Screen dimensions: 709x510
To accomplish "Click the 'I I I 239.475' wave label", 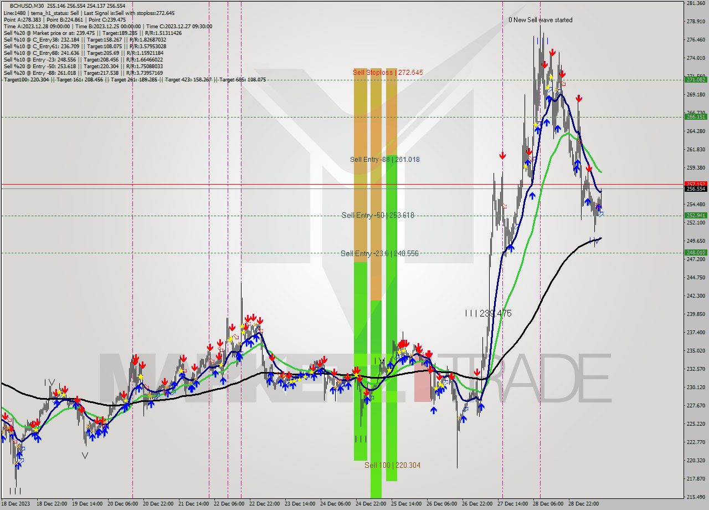I will 488,313.
